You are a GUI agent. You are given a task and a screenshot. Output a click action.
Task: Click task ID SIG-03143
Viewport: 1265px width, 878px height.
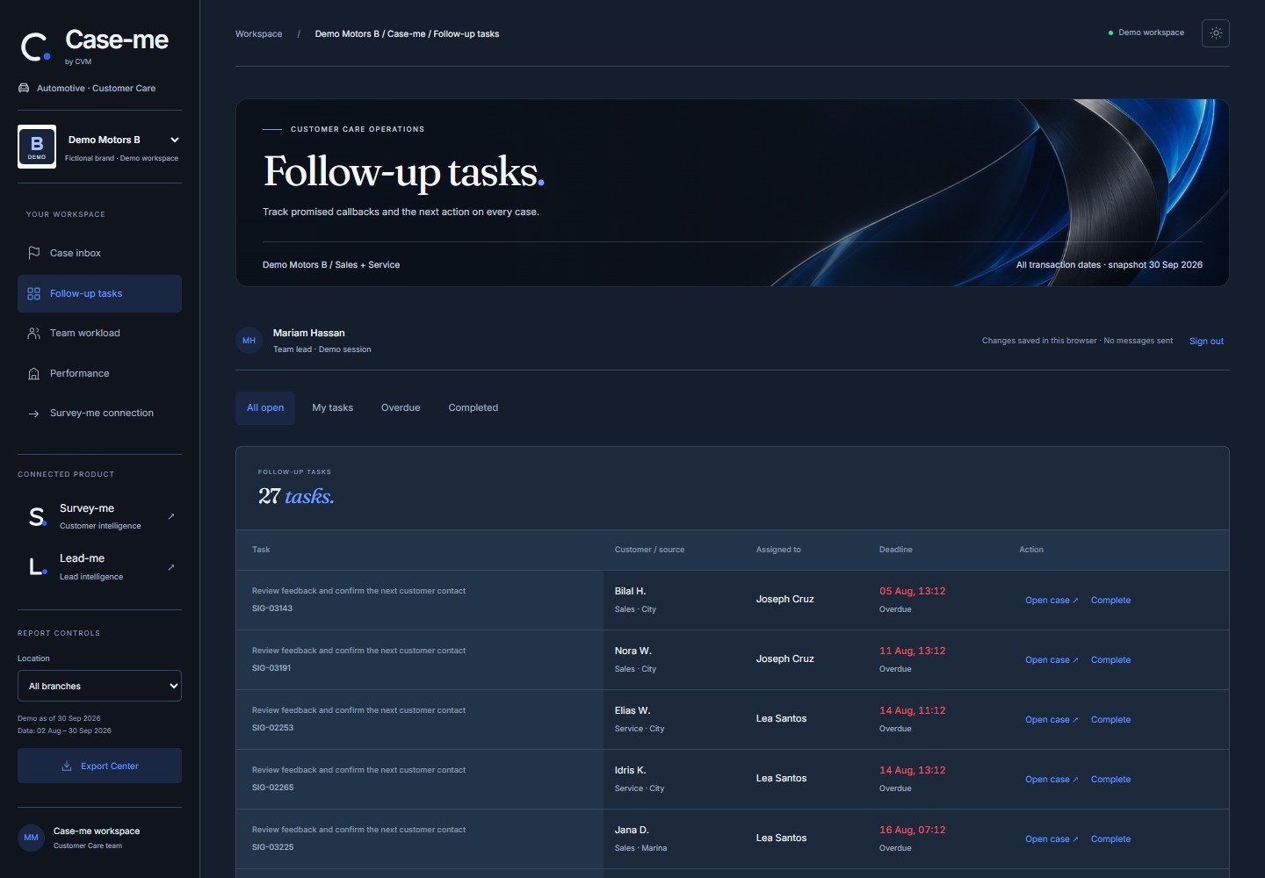pos(272,608)
